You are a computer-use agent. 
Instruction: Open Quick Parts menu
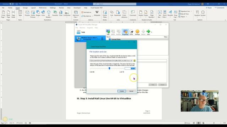point(165,14)
